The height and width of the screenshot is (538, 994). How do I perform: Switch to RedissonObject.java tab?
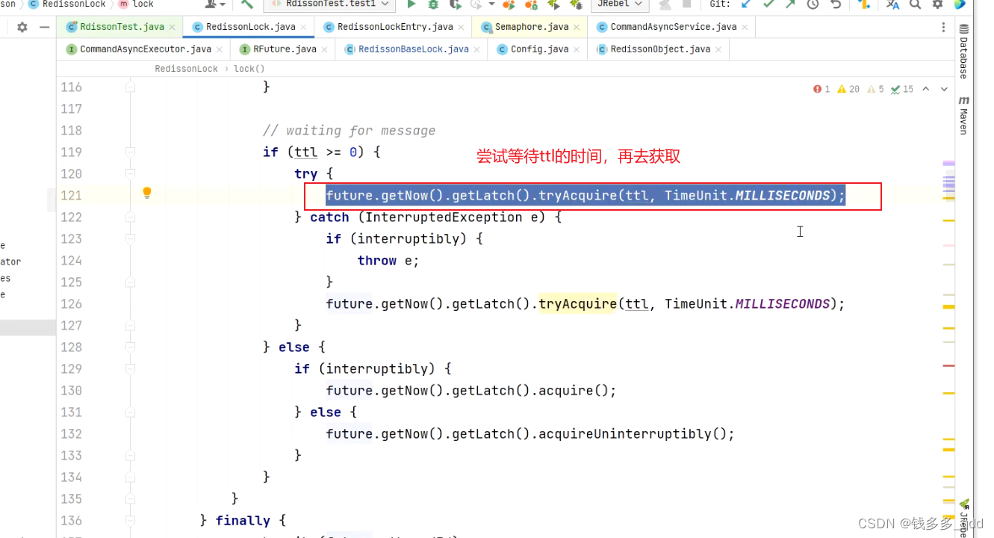click(660, 49)
